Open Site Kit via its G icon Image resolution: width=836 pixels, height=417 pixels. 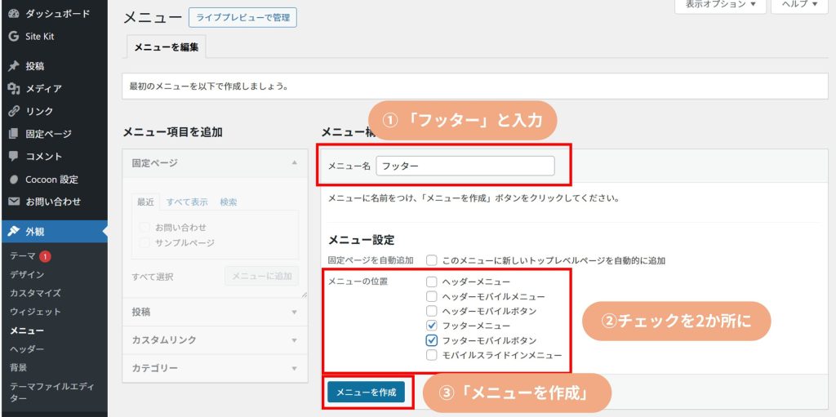14,37
